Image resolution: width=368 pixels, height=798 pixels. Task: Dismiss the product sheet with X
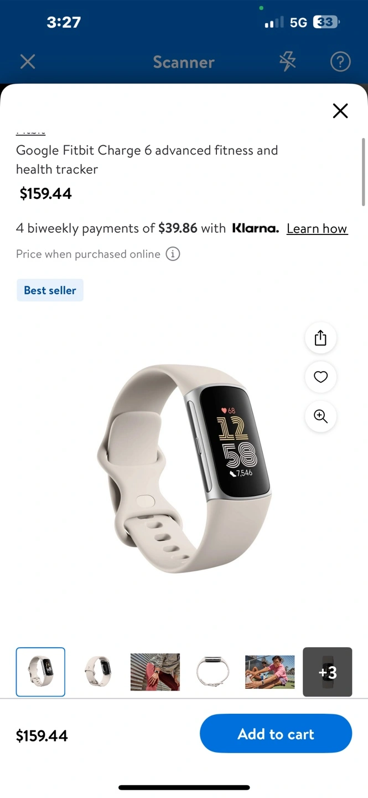click(x=340, y=111)
